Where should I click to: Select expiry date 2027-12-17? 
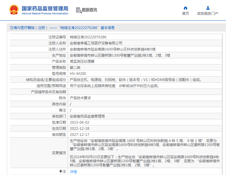(80, 135)
